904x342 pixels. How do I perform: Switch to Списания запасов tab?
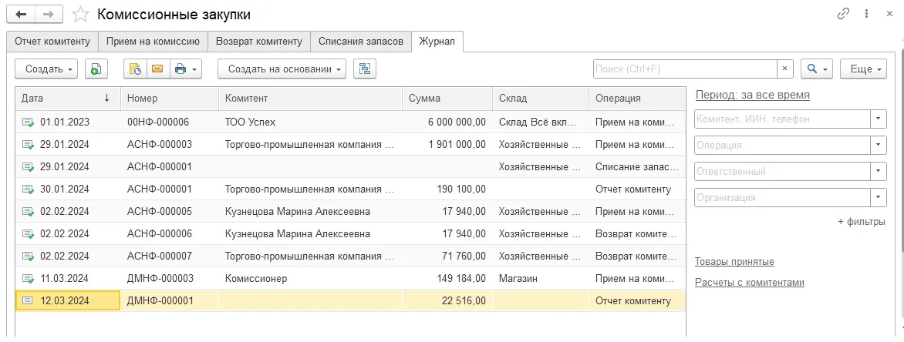(x=361, y=42)
